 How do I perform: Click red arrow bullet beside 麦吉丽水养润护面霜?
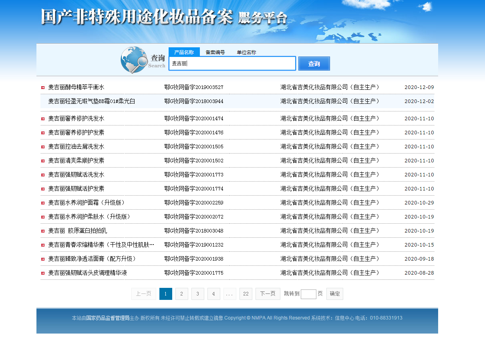click(x=43, y=203)
